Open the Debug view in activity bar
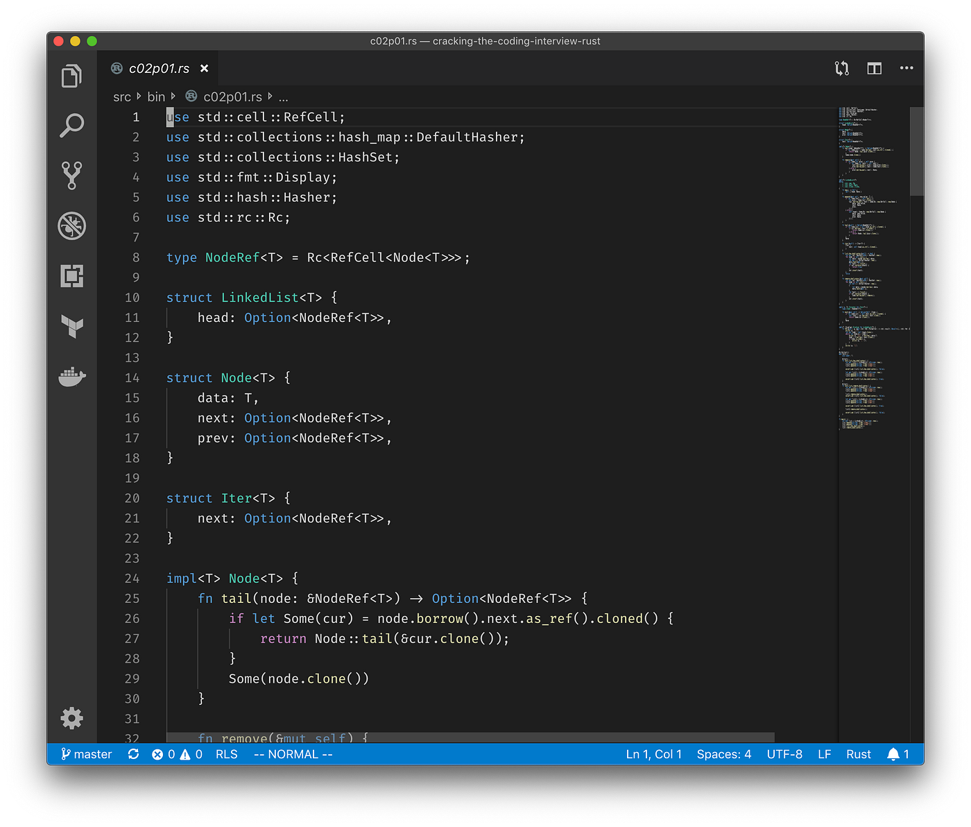The width and height of the screenshot is (971, 827). point(71,225)
